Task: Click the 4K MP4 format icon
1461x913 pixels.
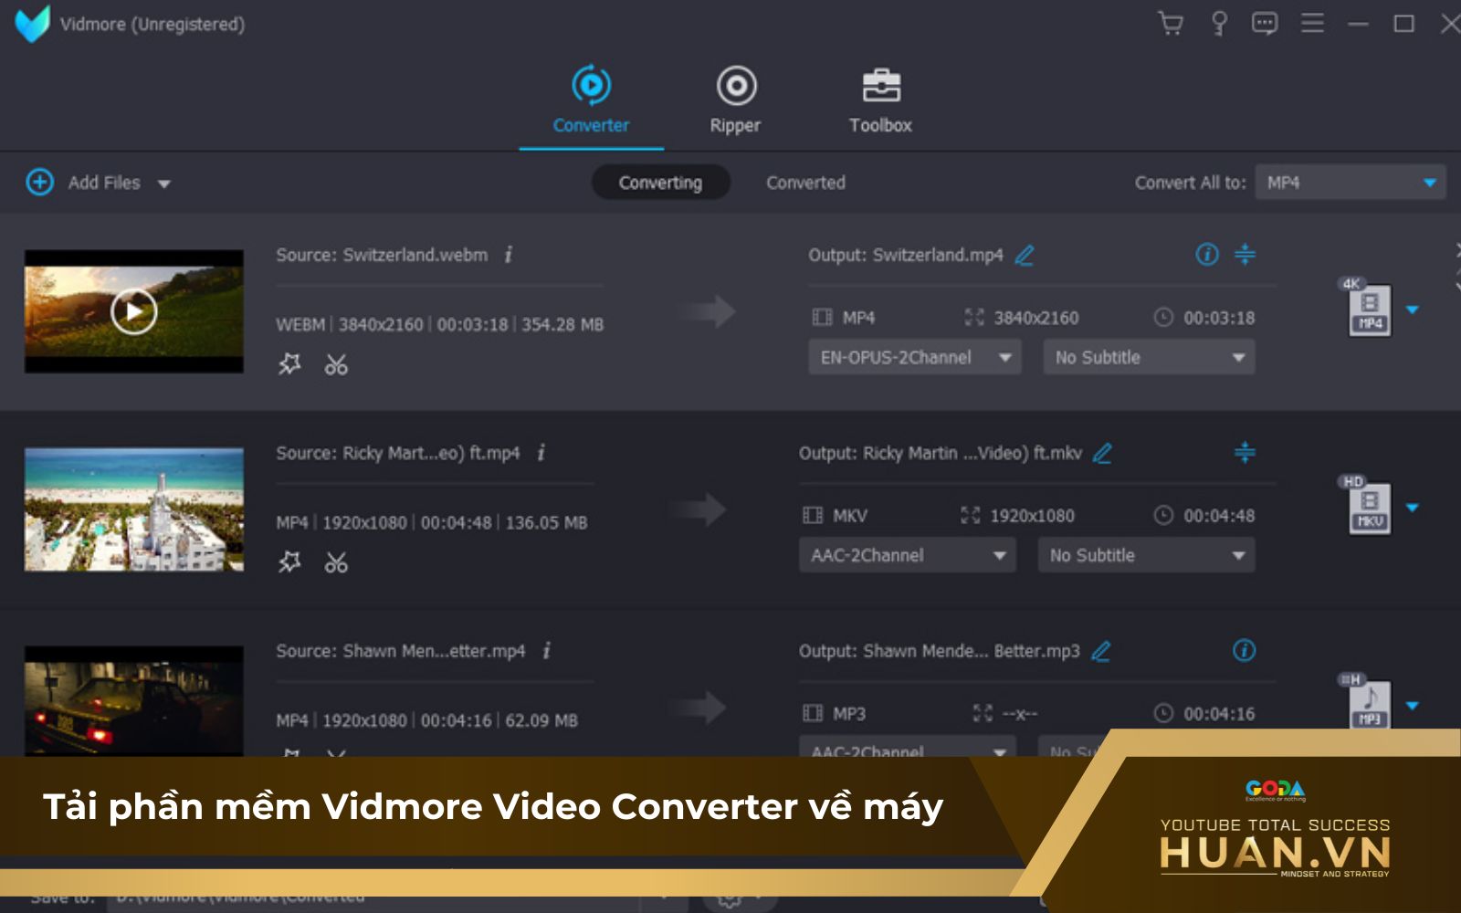Action: [x=1368, y=308]
